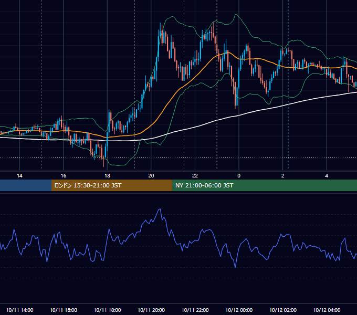Click the oscillator peak near 20:00
Screen dimensions: 357x315
[160, 209]
